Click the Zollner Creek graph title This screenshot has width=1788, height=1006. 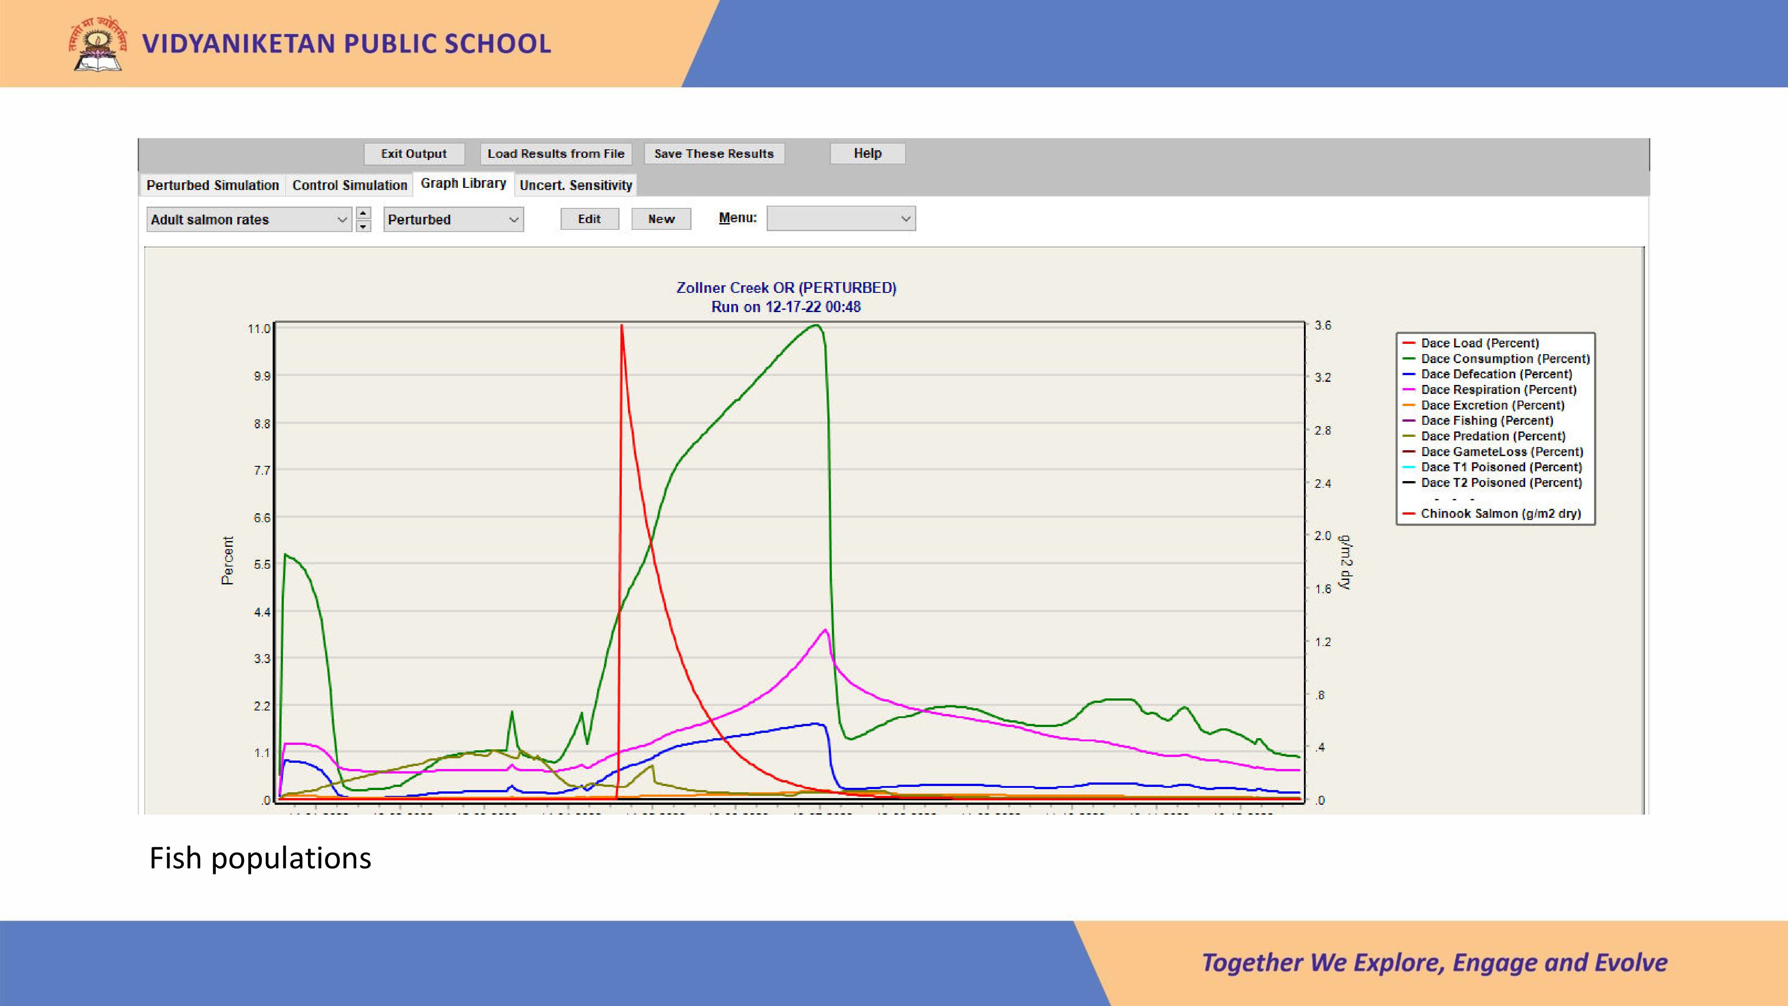786,288
